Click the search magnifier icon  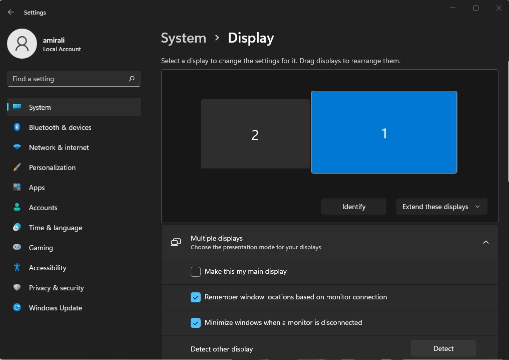(132, 79)
